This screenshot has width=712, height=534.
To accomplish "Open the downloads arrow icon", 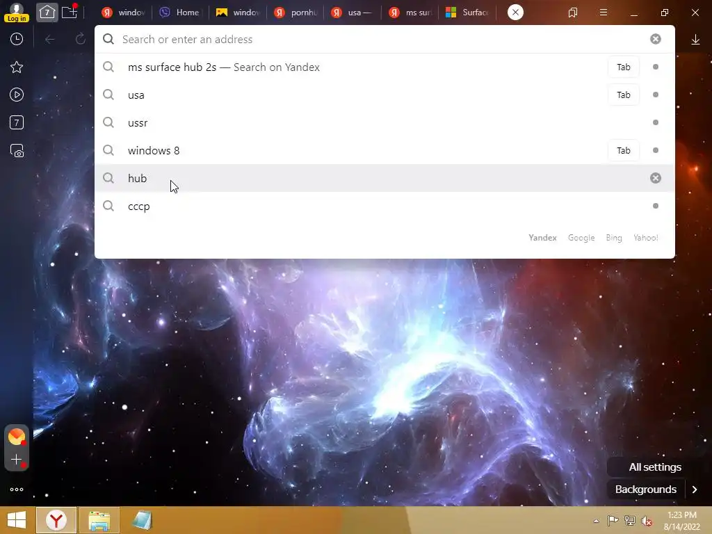I will [x=695, y=40].
